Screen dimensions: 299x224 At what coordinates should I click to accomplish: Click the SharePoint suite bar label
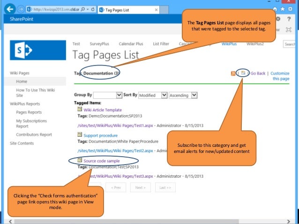22,19
